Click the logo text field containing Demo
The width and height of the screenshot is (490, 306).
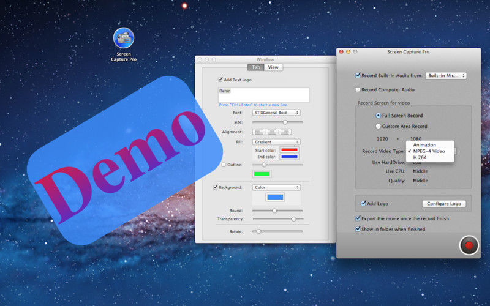263,95
